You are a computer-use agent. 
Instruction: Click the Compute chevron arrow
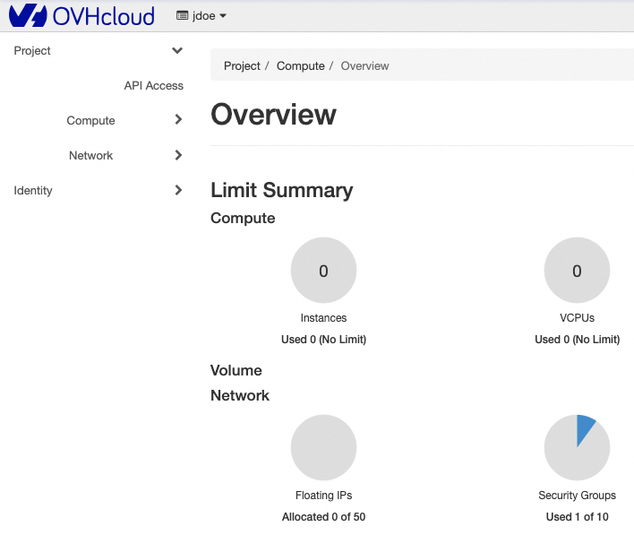178,120
